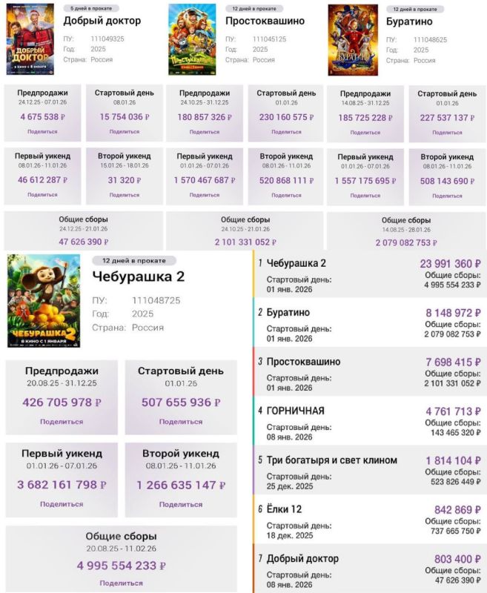Viewport: 487px width, 593px height.
Task: Click the Буратино movie poster
Action: pyautogui.click(x=353, y=39)
